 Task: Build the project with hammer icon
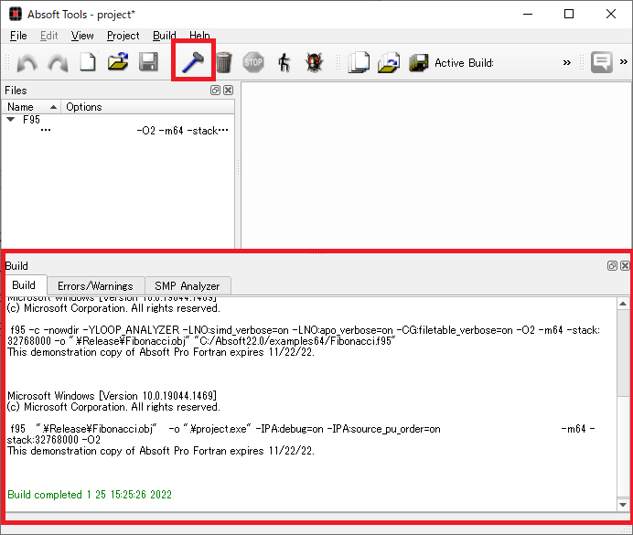coord(193,62)
